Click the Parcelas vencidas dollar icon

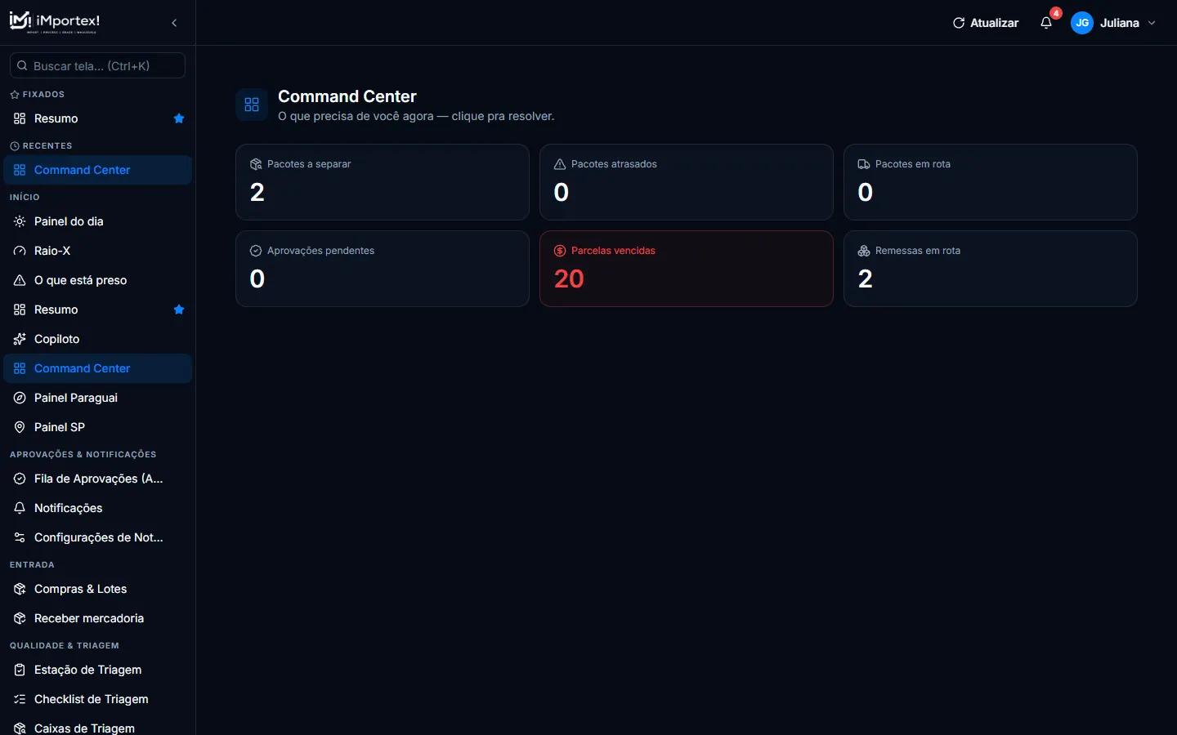[x=560, y=251]
